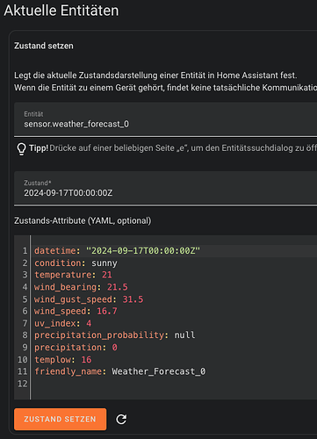This screenshot has height=439, width=317.
Task: Click the wind_bearing value 21.5
Action: point(117,287)
